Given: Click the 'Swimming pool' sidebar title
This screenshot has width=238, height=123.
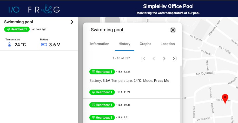Looking at the screenshot, I should [x=18, y=22].
